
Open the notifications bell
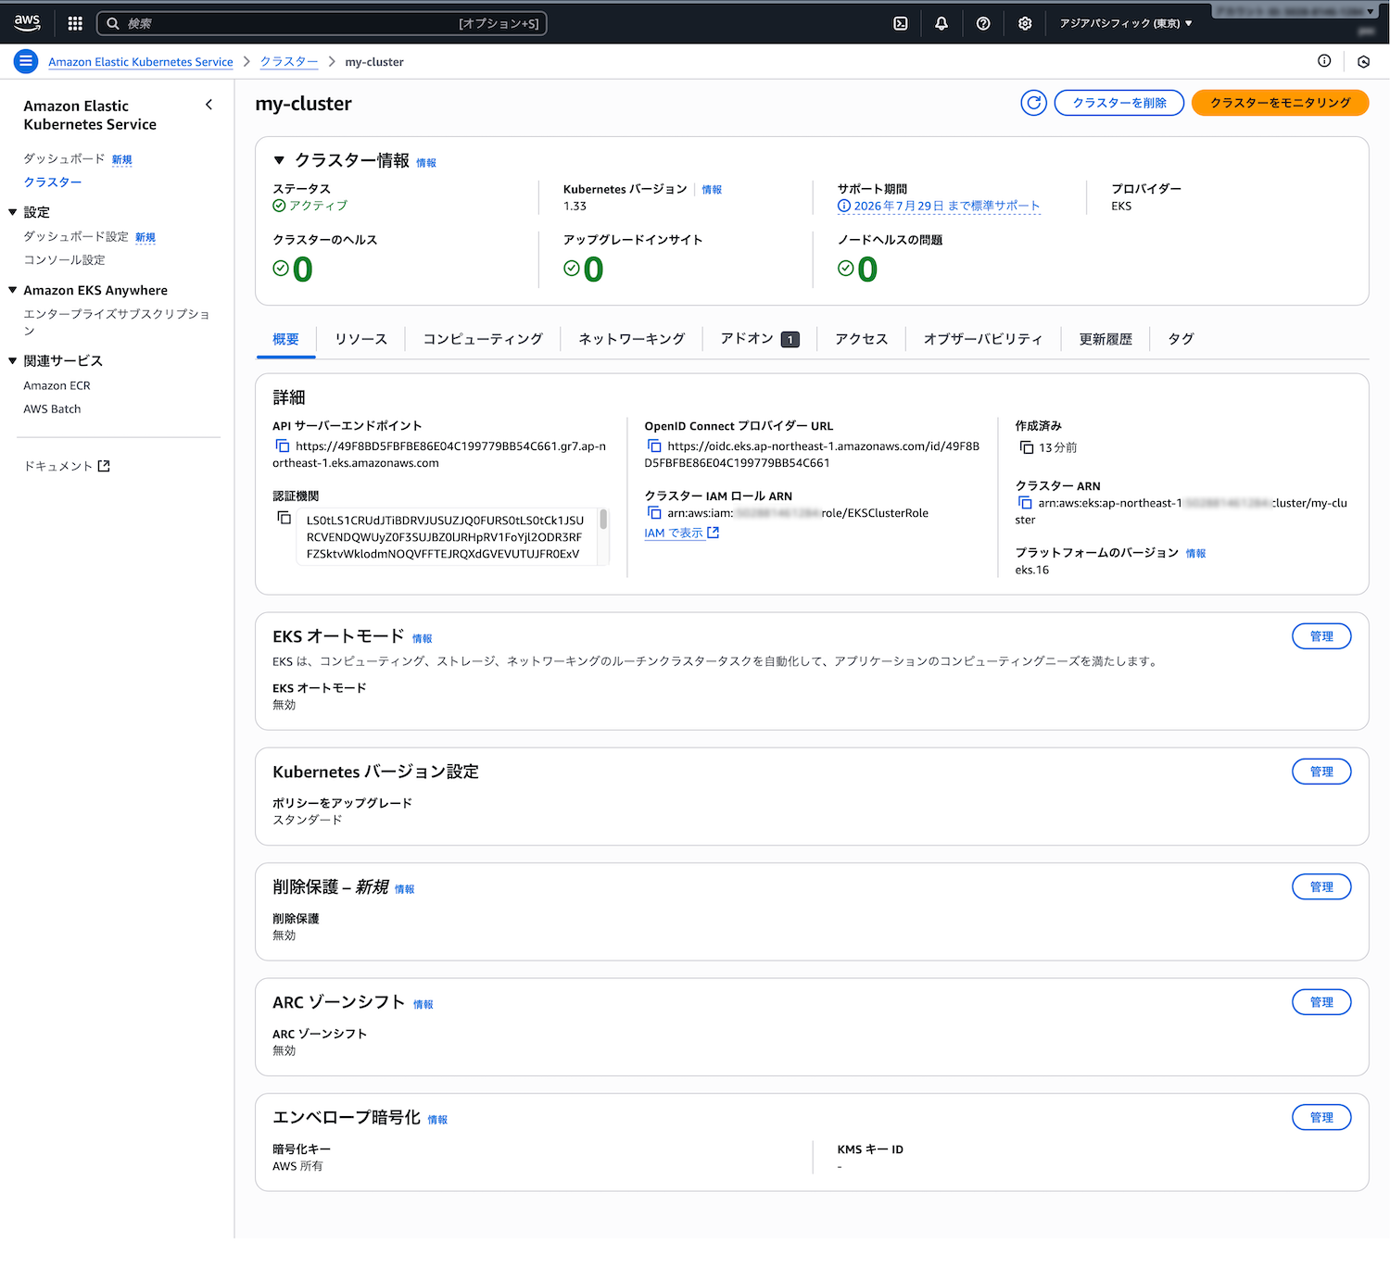coord(941,23)
